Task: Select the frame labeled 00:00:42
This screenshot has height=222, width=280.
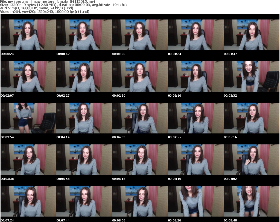Action: pos(84,35)
